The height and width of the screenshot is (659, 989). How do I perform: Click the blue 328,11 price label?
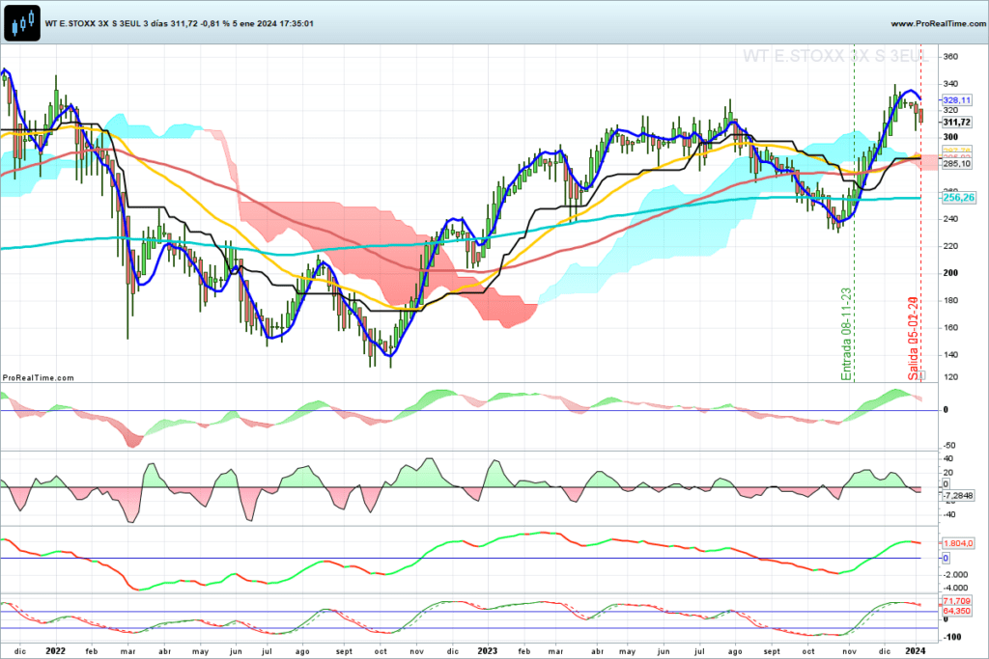pyautogui.click(x=957, y=100)
